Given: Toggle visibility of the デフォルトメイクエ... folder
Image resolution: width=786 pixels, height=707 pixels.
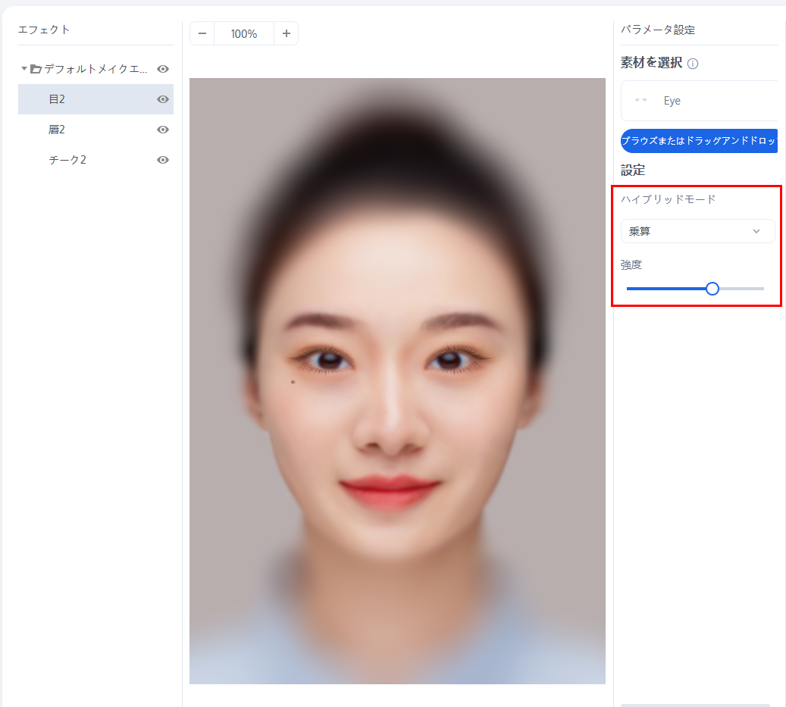Looking at the screenshot, I should click(163, 69).
